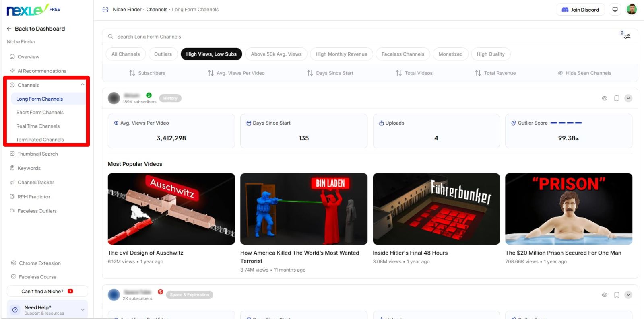Viewport: 644px width, 319px height.
Task: Open The Evil Design of Auschwitz thumbnail
Action: click(171, 209)
